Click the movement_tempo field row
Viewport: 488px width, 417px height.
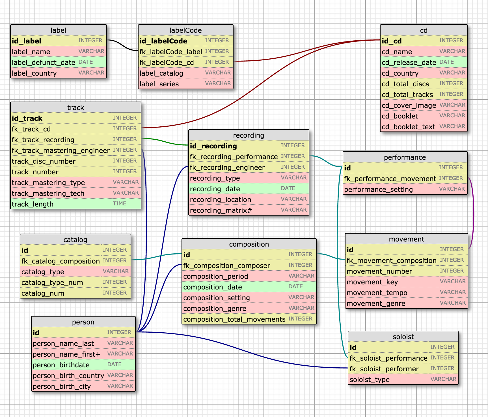(x=407, y=293)
